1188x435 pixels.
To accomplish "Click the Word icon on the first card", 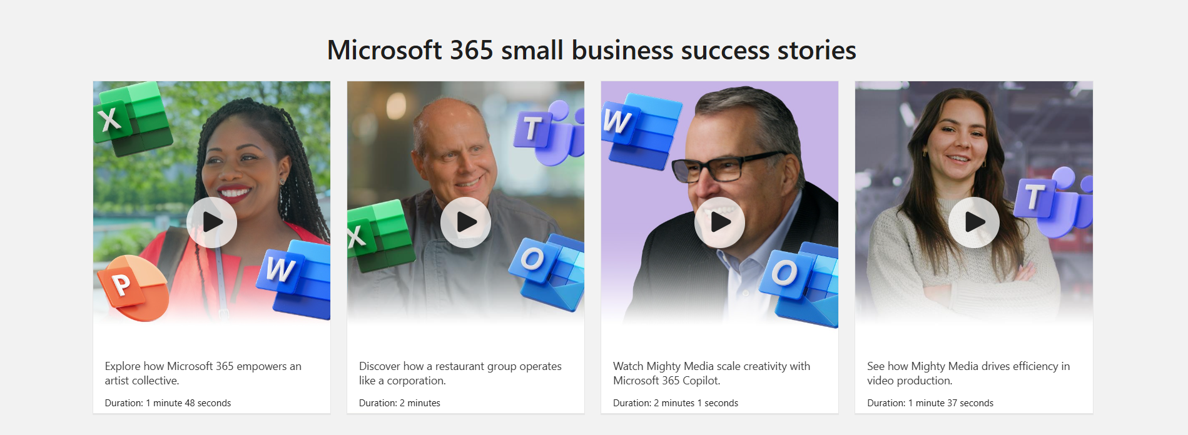I will click(x=293, y=279).
